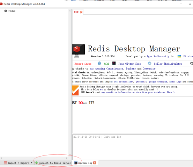Minimize the Redis Desktop Manager window

pos(181,4)
